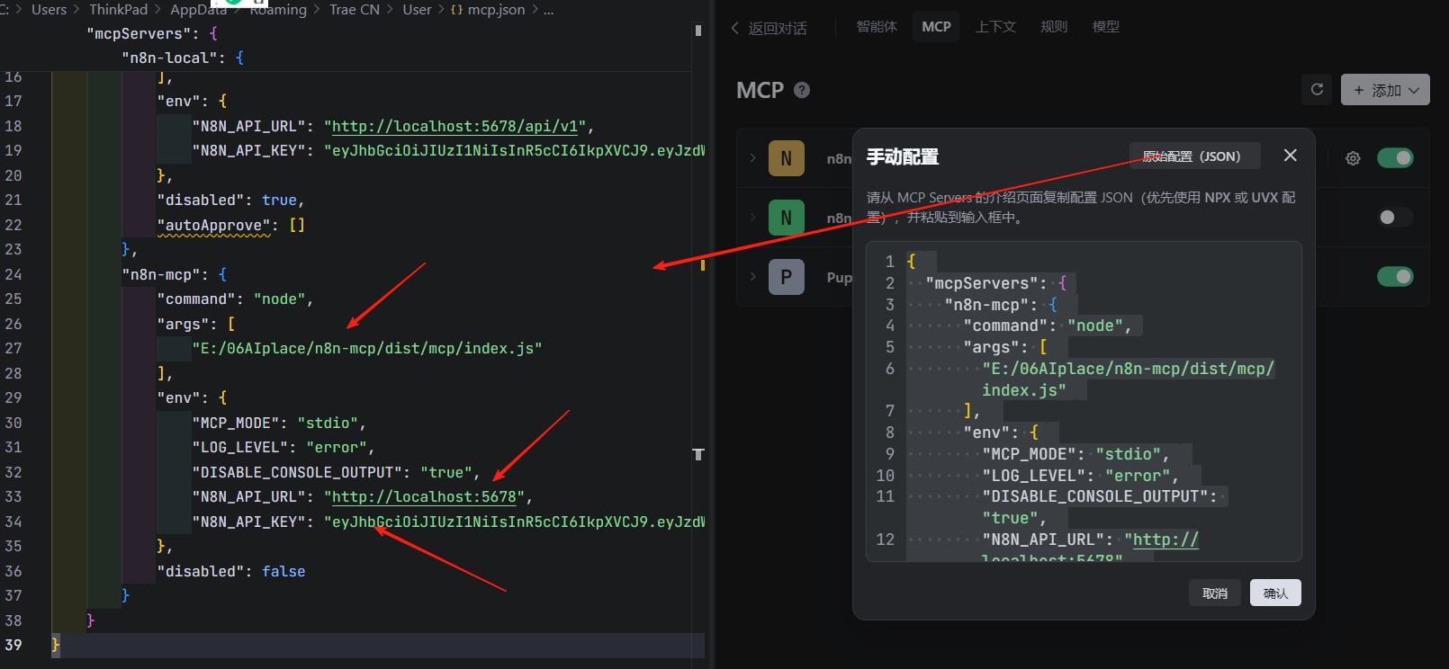Screen dimensions: 1449x669
Task: Open http://localhost:5678 link on line 33
Action: pos(424,496)
